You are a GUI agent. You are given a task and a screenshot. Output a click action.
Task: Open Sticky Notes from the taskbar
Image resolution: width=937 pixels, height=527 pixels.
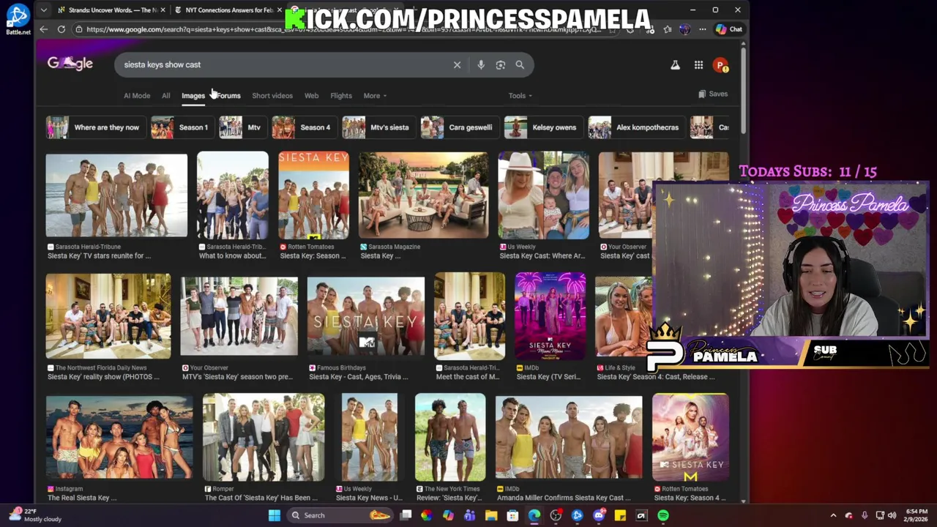click(620, 515)
